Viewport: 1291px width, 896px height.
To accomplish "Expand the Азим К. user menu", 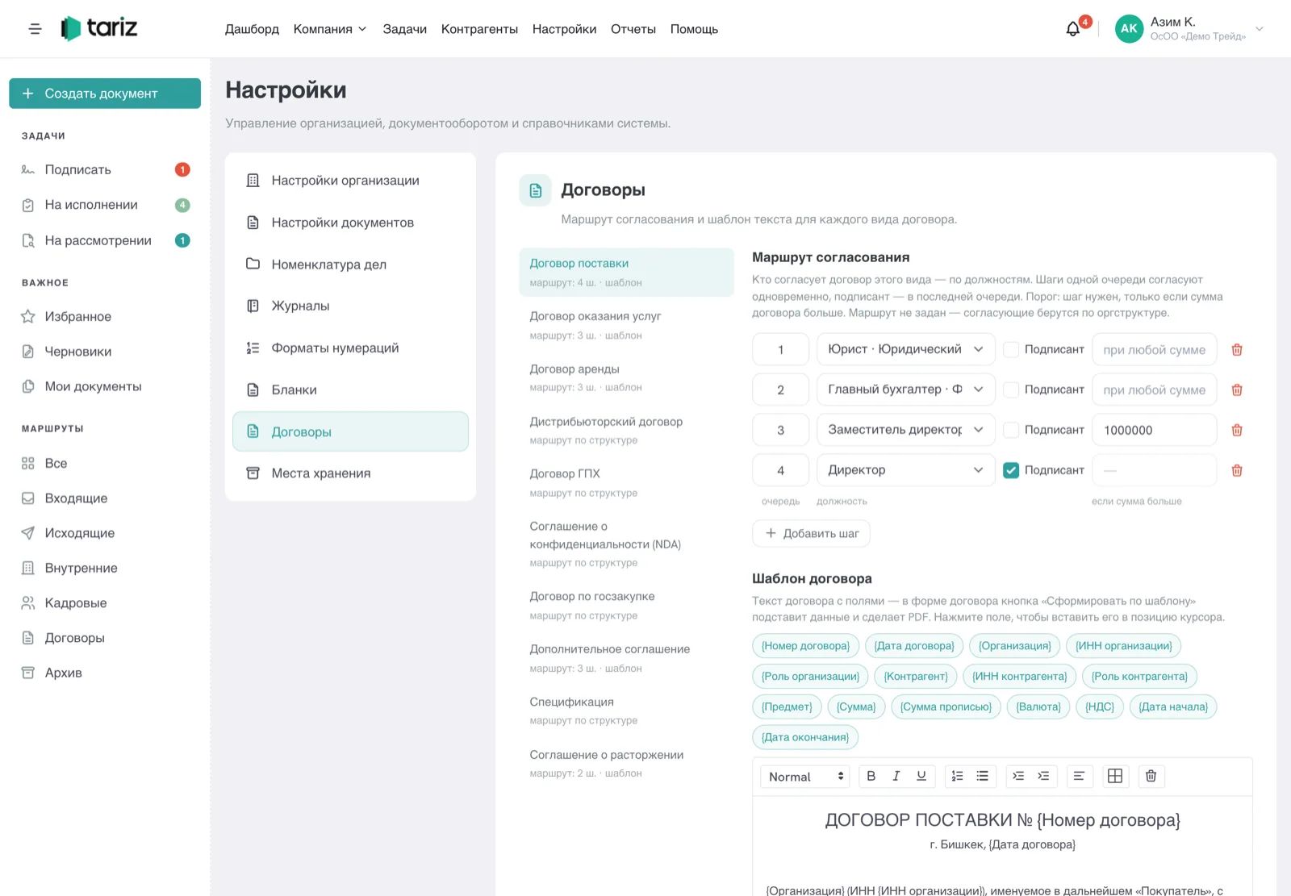I will 1189,29.
